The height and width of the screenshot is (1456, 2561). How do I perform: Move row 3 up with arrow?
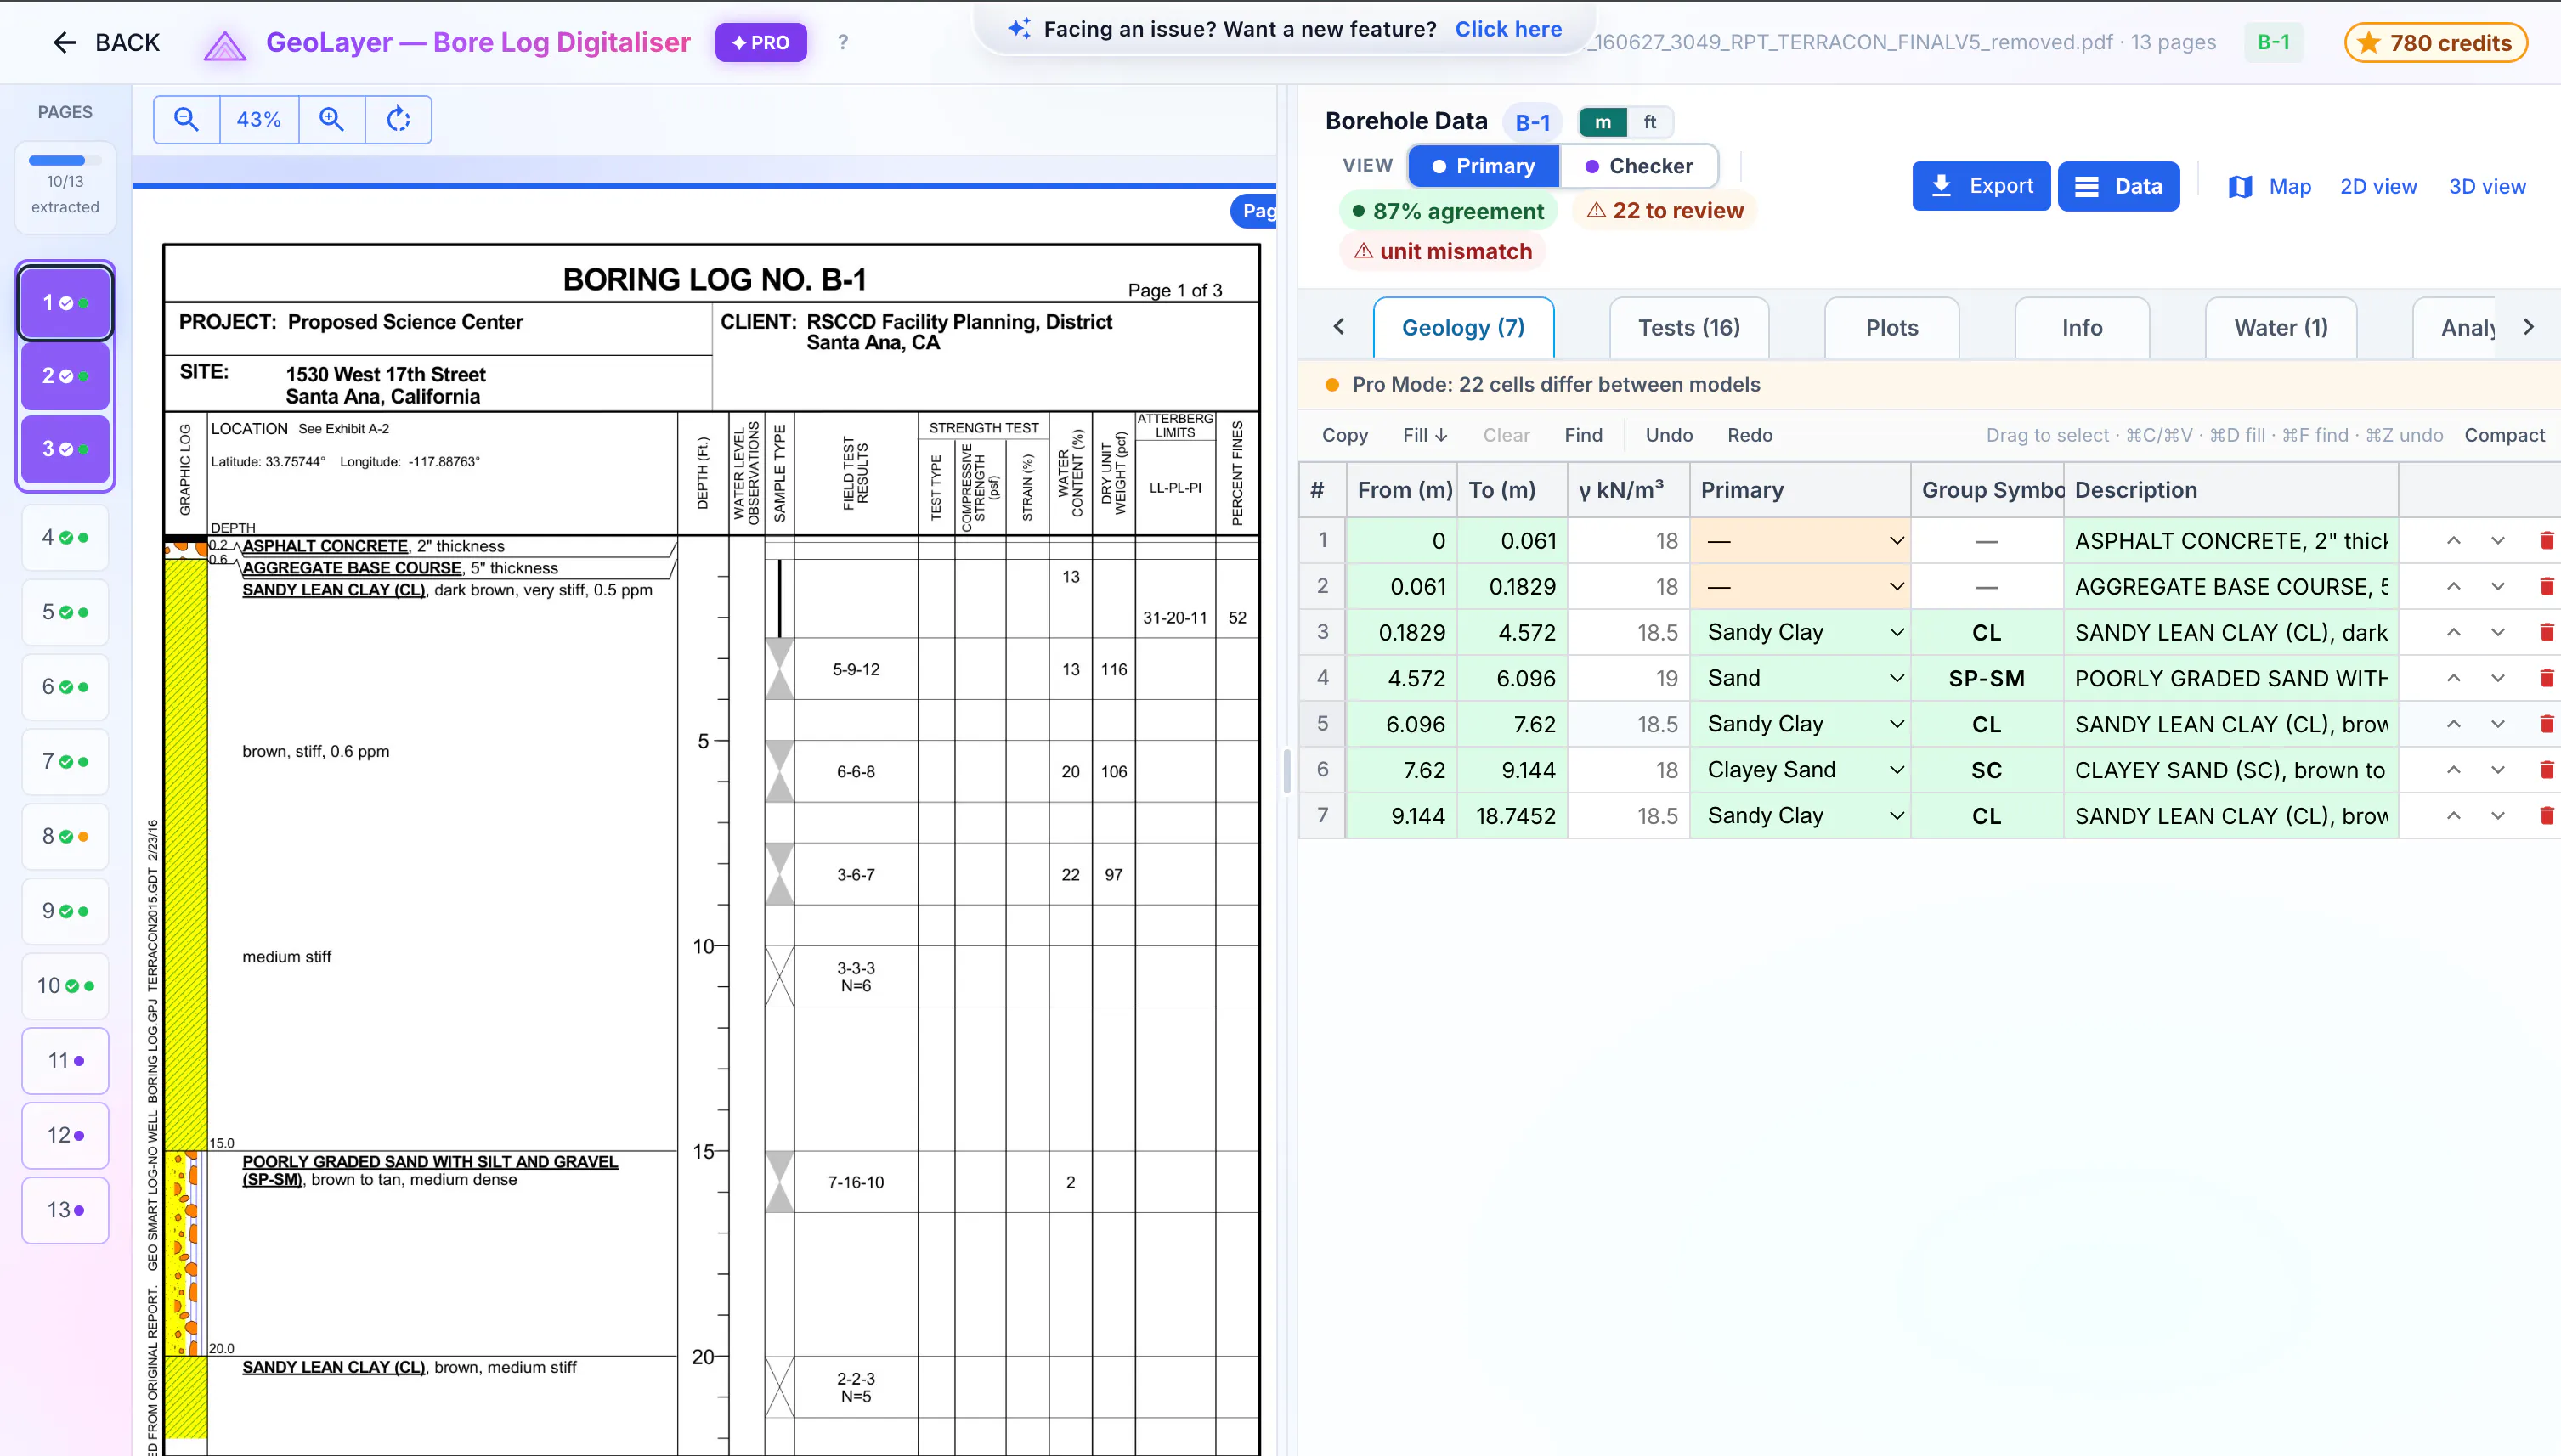click(2453, 632)
